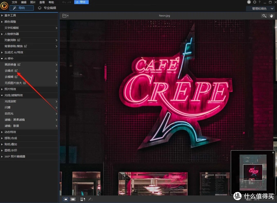The width and height of the screenshot is (277, 203).
Task: Collapse the 光线/滤镜特效 section
Action: tap(29, 95)
